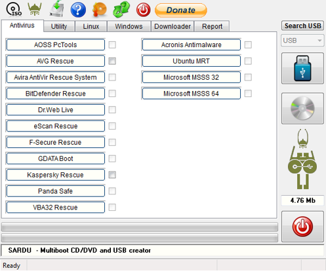Toggle the Microsoft MSSS 64 checkbox
The image size is (326, 271).
click(x=248, y=94)
